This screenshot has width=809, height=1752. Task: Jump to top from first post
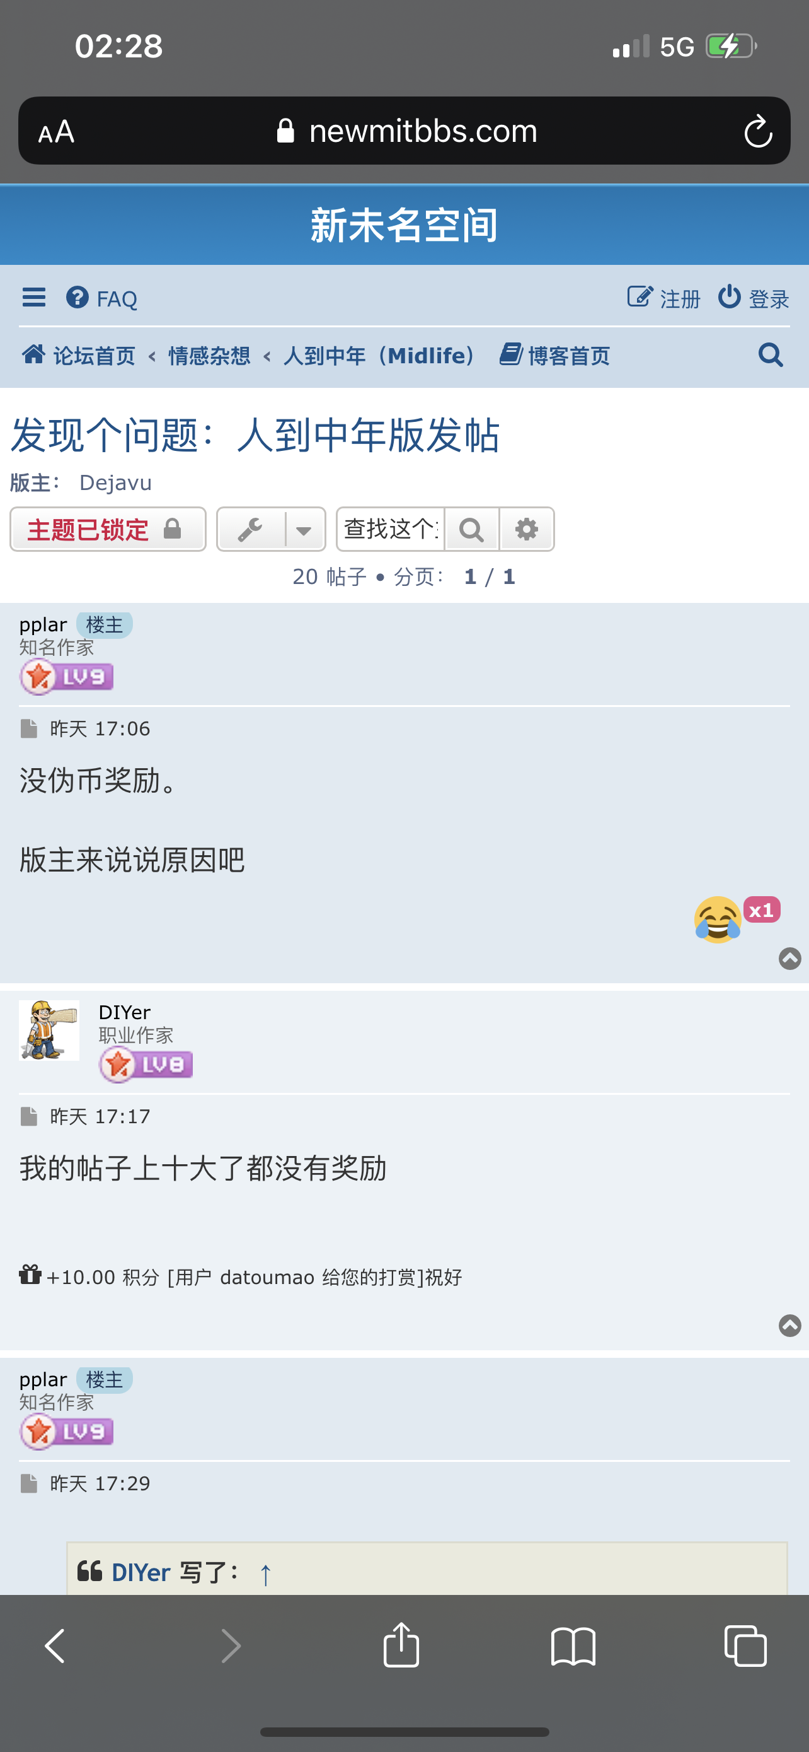789,958
